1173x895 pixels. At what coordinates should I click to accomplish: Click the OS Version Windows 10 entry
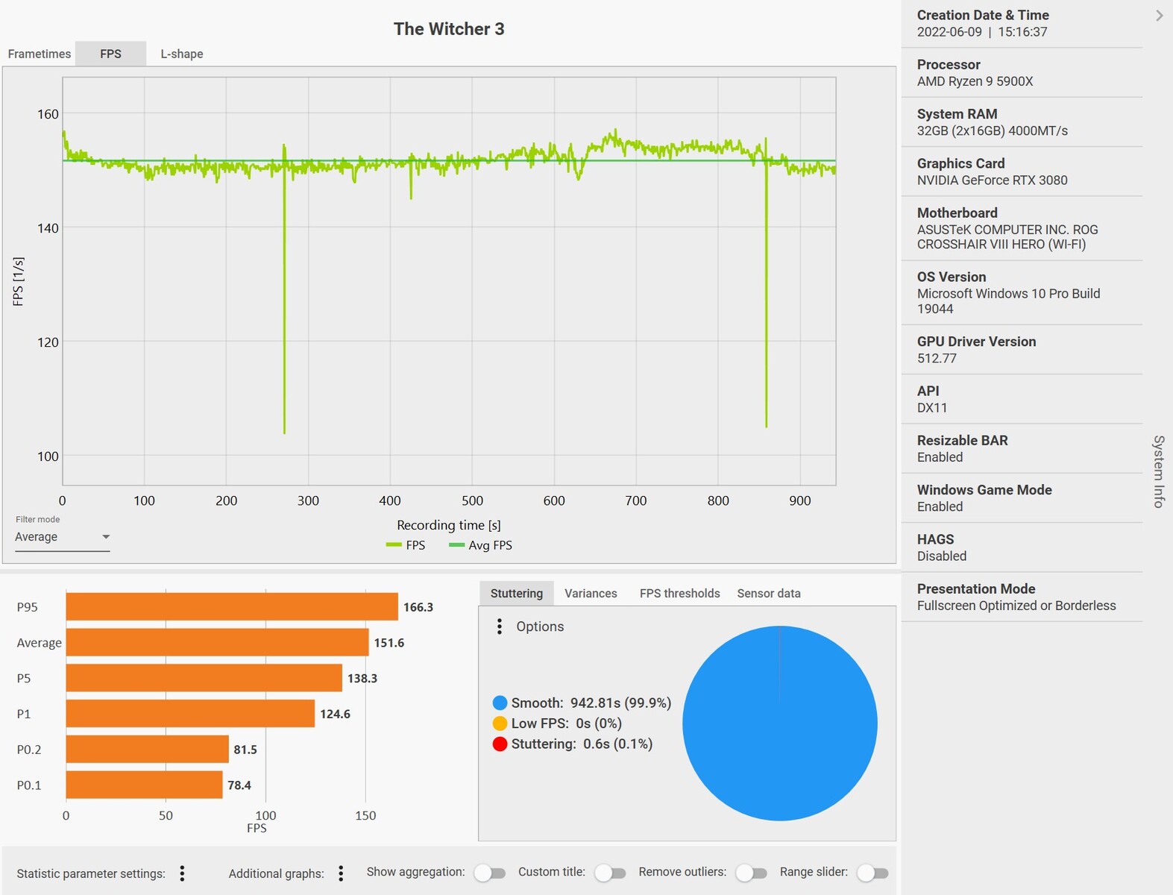point(1022,292)
